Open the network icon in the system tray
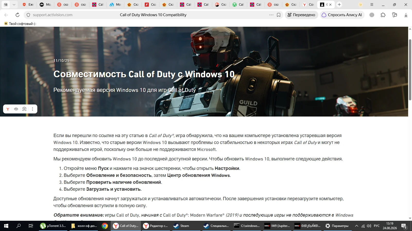Screen dimensions: 412x231 coord(363,226)
